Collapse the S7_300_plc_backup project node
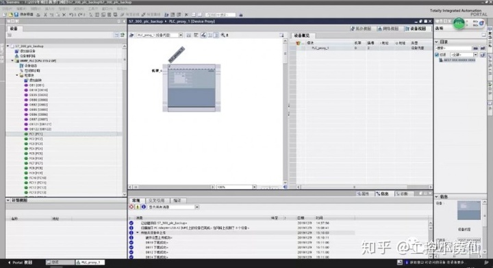This screenshot has height=268, width=493. click(8, 46)
